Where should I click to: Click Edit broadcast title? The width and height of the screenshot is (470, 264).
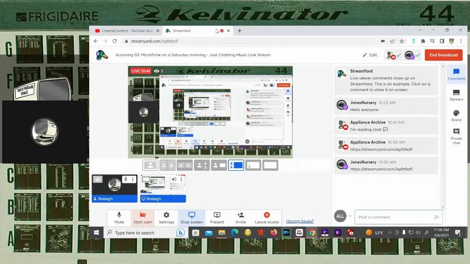370,55
